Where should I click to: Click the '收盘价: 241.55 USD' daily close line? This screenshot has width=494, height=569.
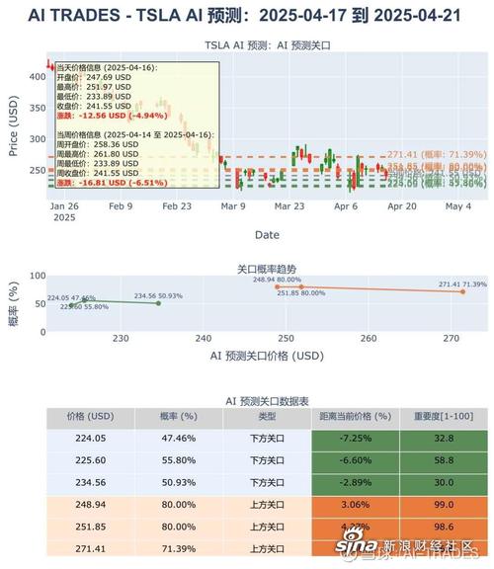point(94,107)
